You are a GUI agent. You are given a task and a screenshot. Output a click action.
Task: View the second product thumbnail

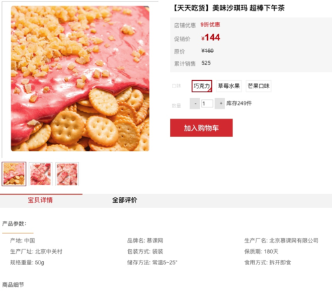click(41, 174)
